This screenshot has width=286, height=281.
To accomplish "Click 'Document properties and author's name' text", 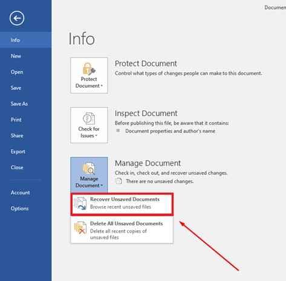I will click(x=171, y=131).
